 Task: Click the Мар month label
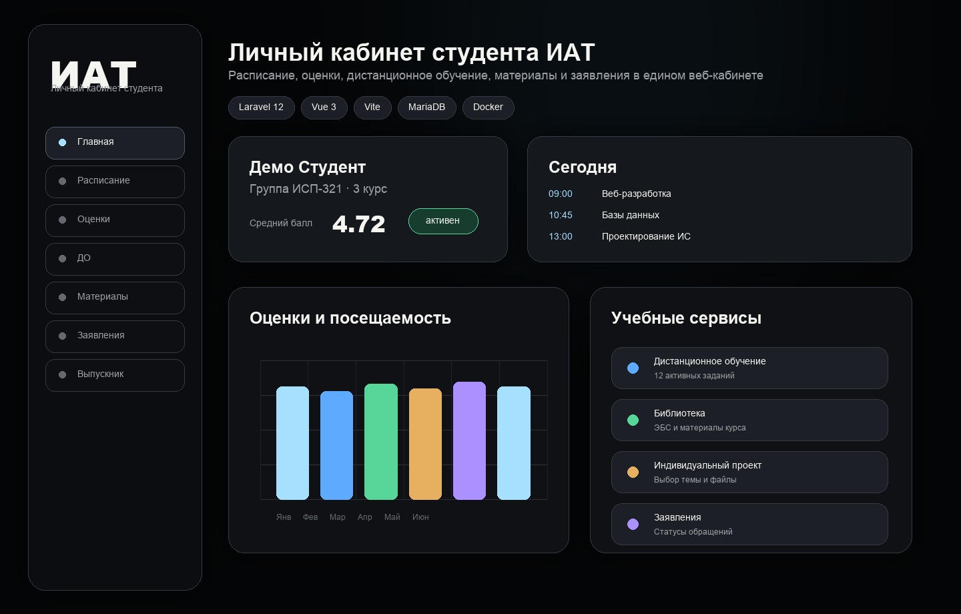click(x=338, y=517)
